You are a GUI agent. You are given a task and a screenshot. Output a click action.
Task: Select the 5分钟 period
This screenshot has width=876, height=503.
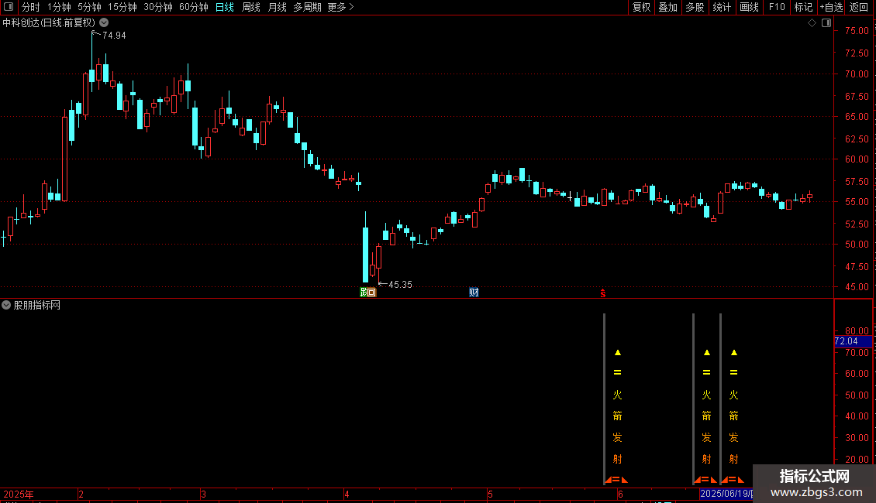tap(89, 7)
